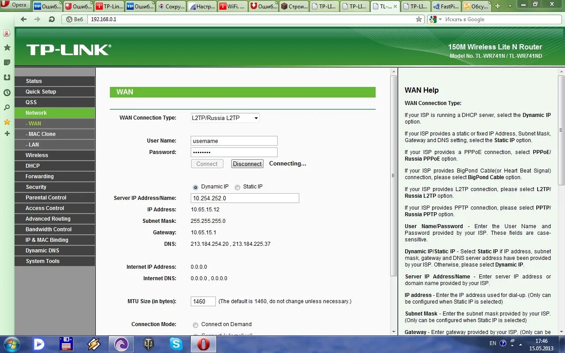Open Skype from the taskbar
This screenshot has width=565, height=353.
pyautogui.click(x=176, y=344)
